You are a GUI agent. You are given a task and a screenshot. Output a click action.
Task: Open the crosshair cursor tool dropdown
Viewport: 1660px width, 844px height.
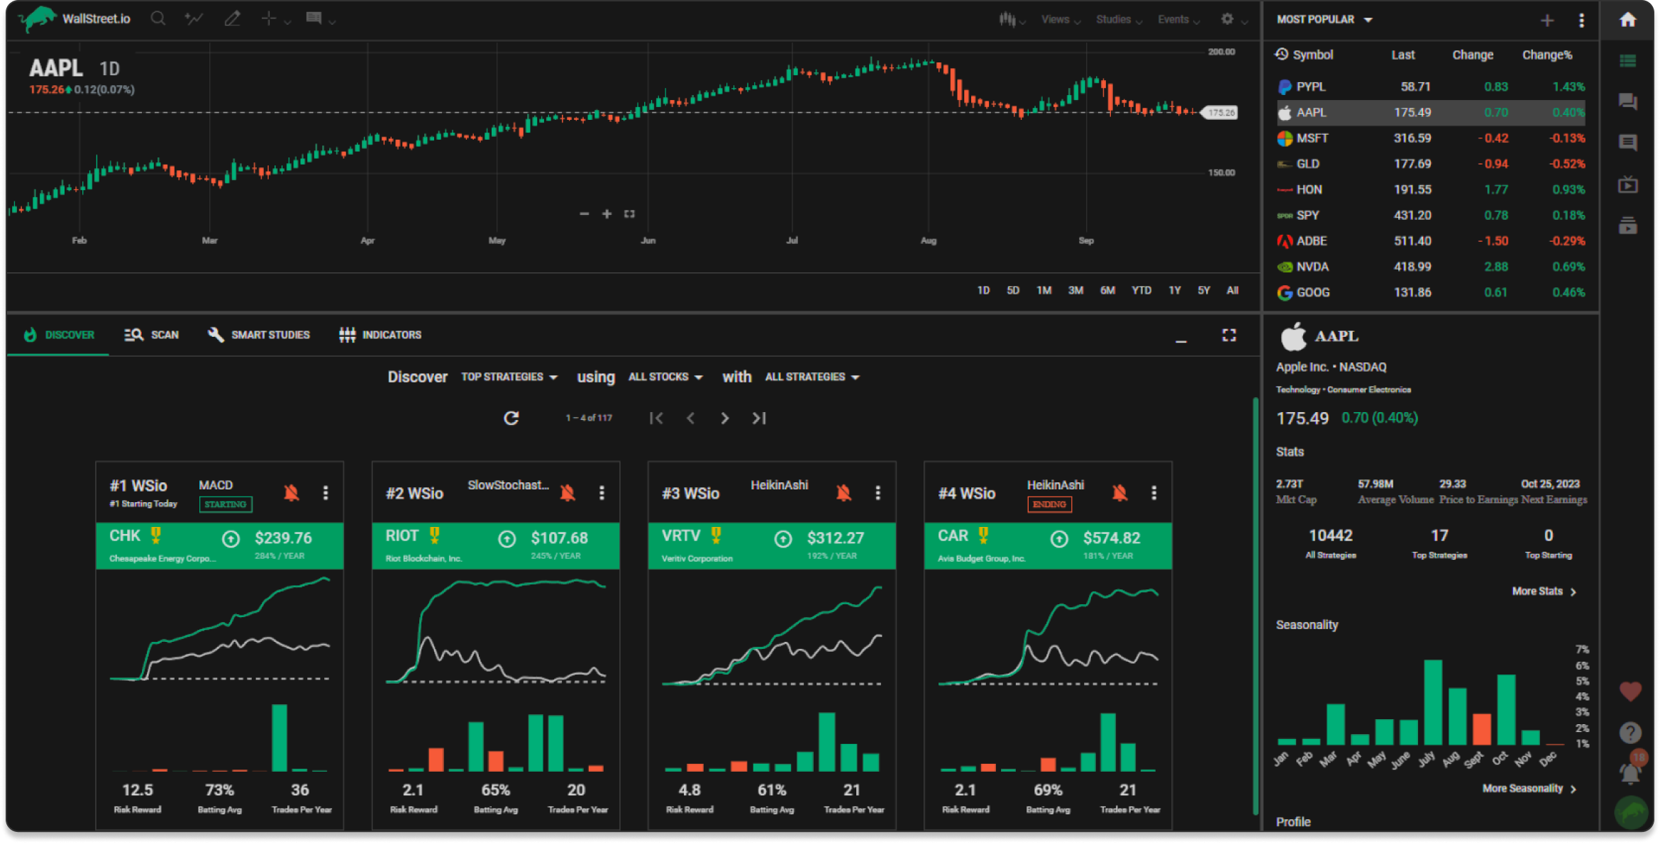pos(275,19)
